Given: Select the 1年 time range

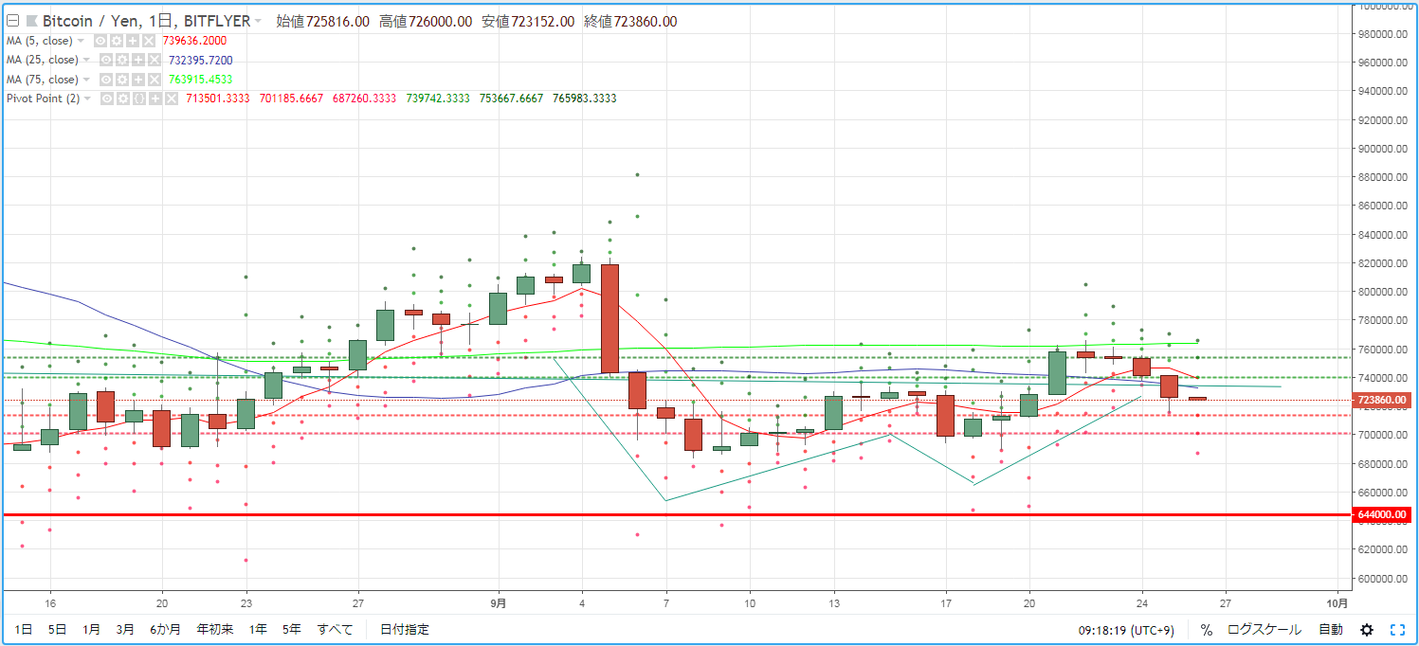Looking at the screenshot, I should (258, 630).
